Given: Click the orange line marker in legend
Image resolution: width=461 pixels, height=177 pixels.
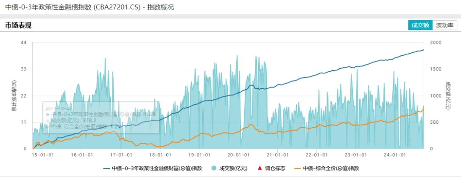Looking at the screenshot, I should click(x=298, y=169).
